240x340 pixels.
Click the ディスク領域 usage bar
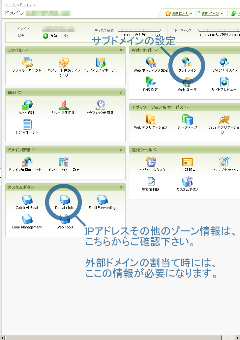point(139,30)
